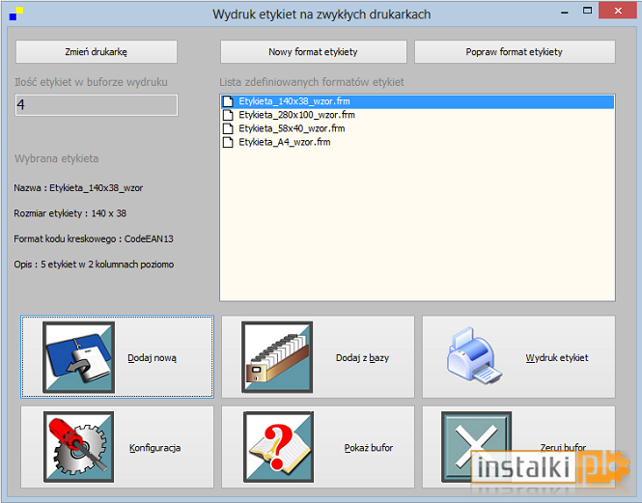Click the Nazwa : Etykieta_140x38_wzor text
642x503 pixels.
pyautogui.click(x=78, y=188)
